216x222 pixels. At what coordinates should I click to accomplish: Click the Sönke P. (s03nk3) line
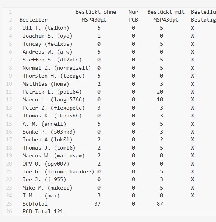coord(49,132)
